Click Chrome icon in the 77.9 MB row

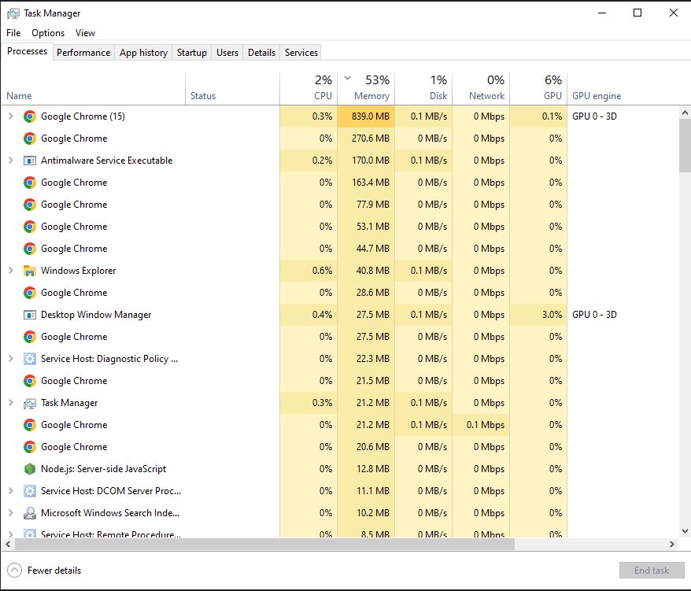(30, 205)
